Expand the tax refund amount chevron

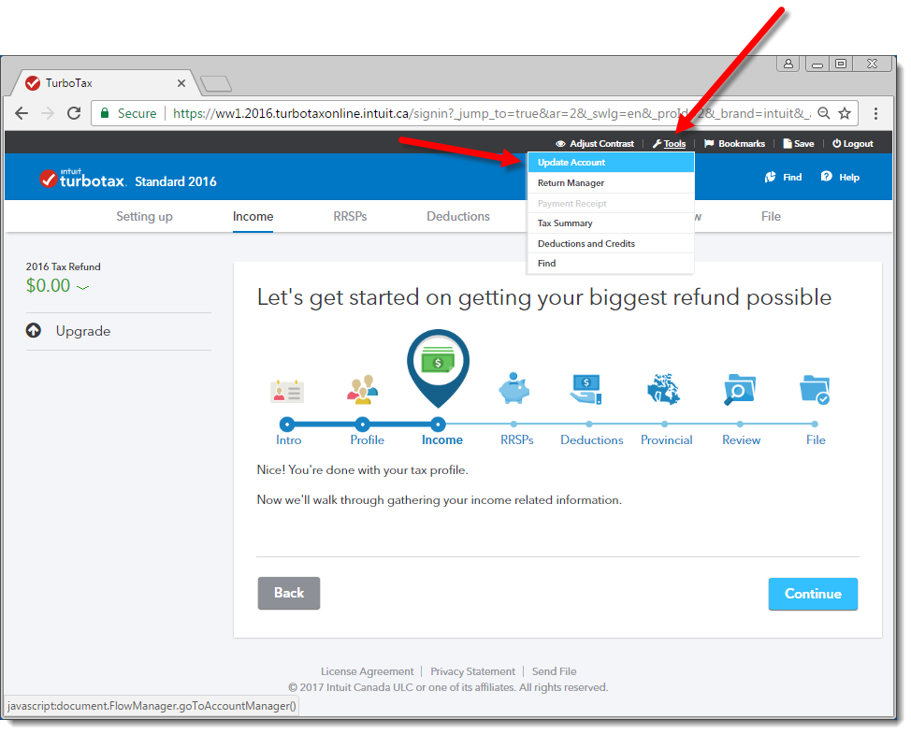(x=83, y=287)
